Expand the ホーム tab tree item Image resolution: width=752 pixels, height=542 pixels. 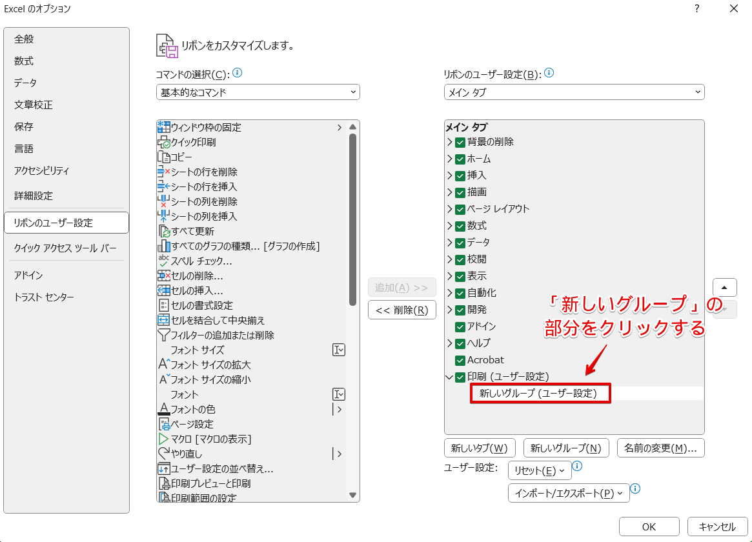pos(450,158)
